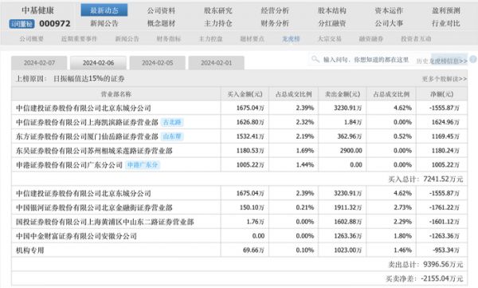Open the 2024-02-01 date tab
Screen dimensions: 478x288
click(x=216, y=63)
